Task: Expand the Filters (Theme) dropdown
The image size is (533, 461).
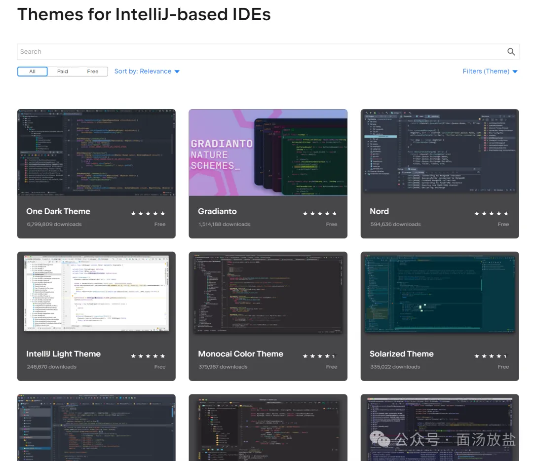Action: coord(490,72)
